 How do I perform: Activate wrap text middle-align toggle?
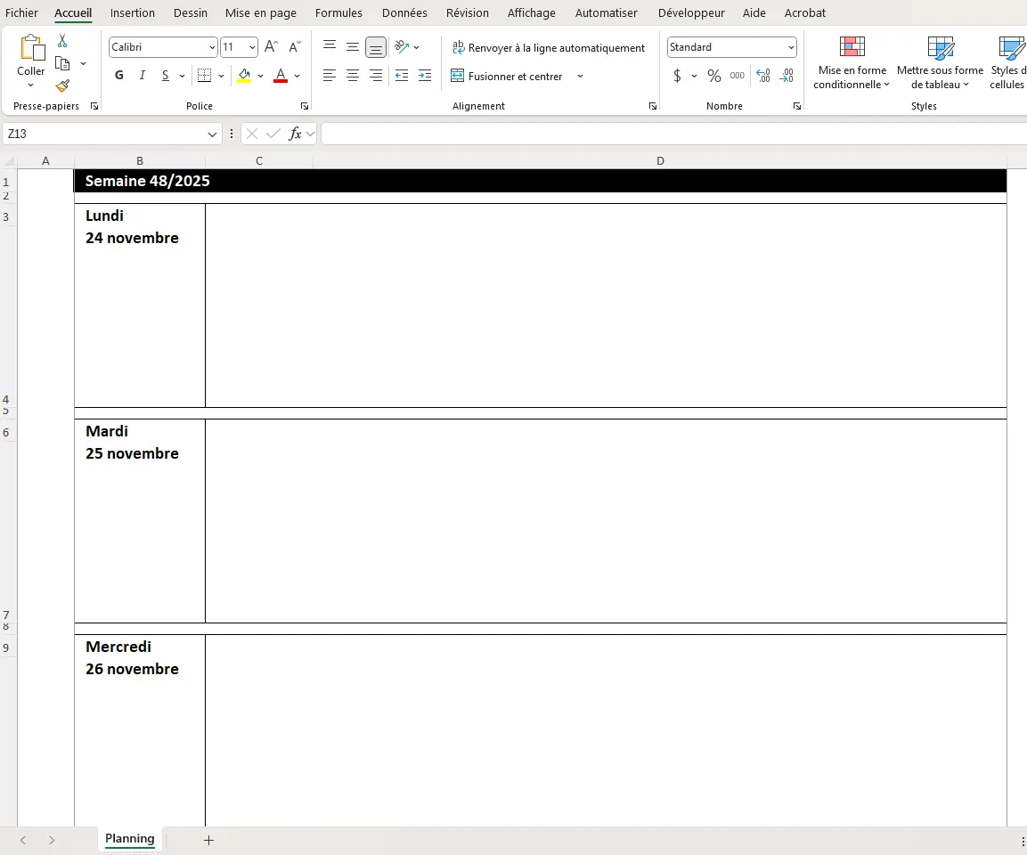point(375,46)
